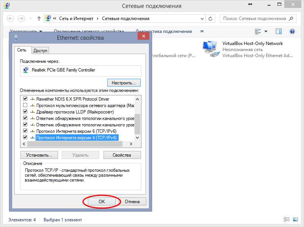Toggle Драйвер протокола LLDP checkbox
304x227 pixels.
pos(25,112)
